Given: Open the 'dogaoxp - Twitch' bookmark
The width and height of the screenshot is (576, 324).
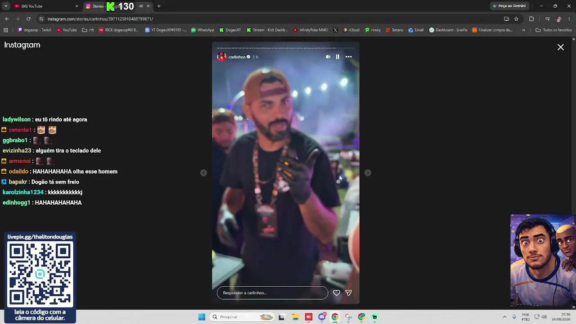Looking at the screenshot, I should pyautogui.click(x=35, y=30).
